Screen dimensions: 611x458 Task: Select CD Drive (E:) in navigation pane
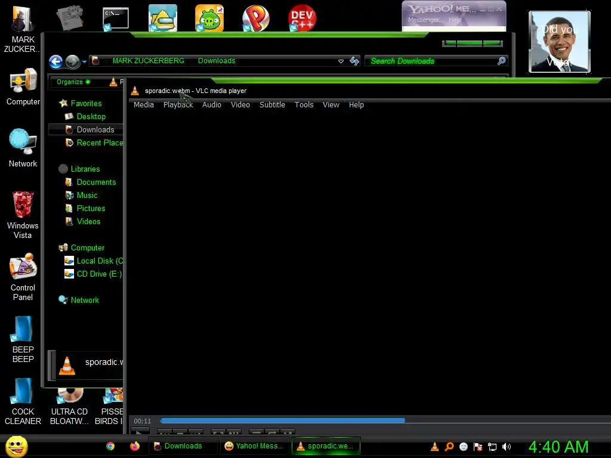pyautogui.click(x=98, y=274)
